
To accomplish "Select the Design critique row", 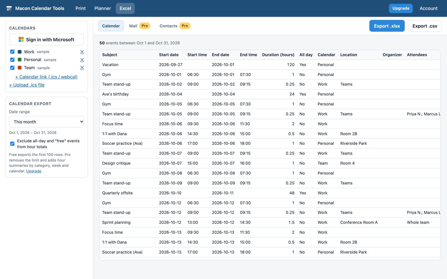I will tap(270, 163).
